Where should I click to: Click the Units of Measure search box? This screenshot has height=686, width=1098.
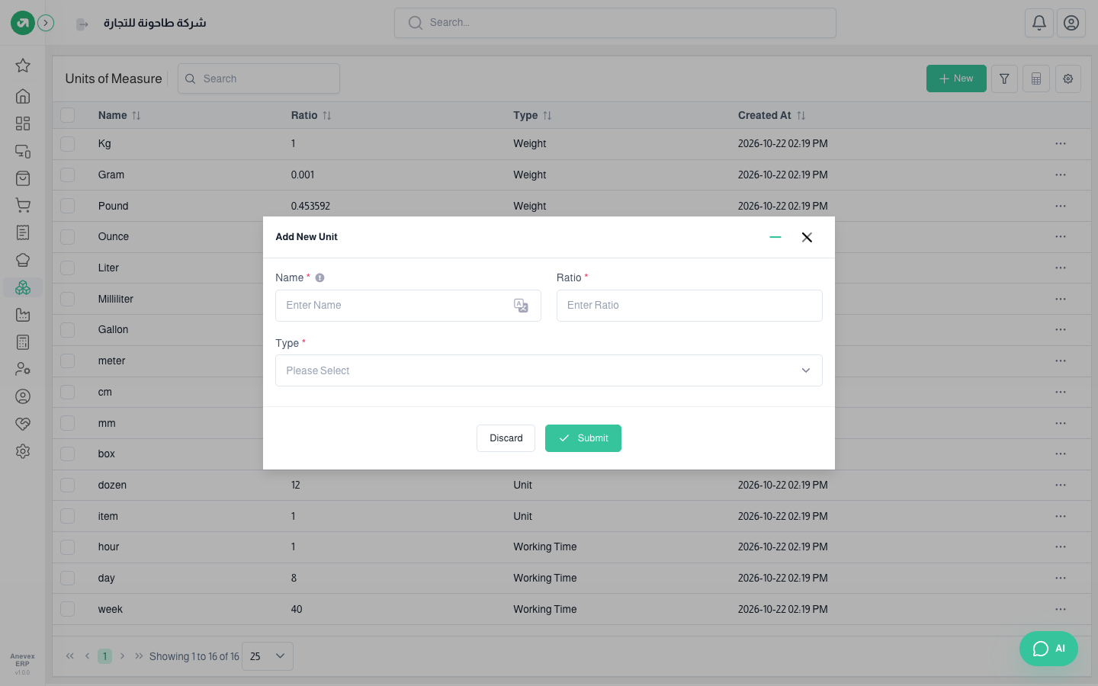258,79
